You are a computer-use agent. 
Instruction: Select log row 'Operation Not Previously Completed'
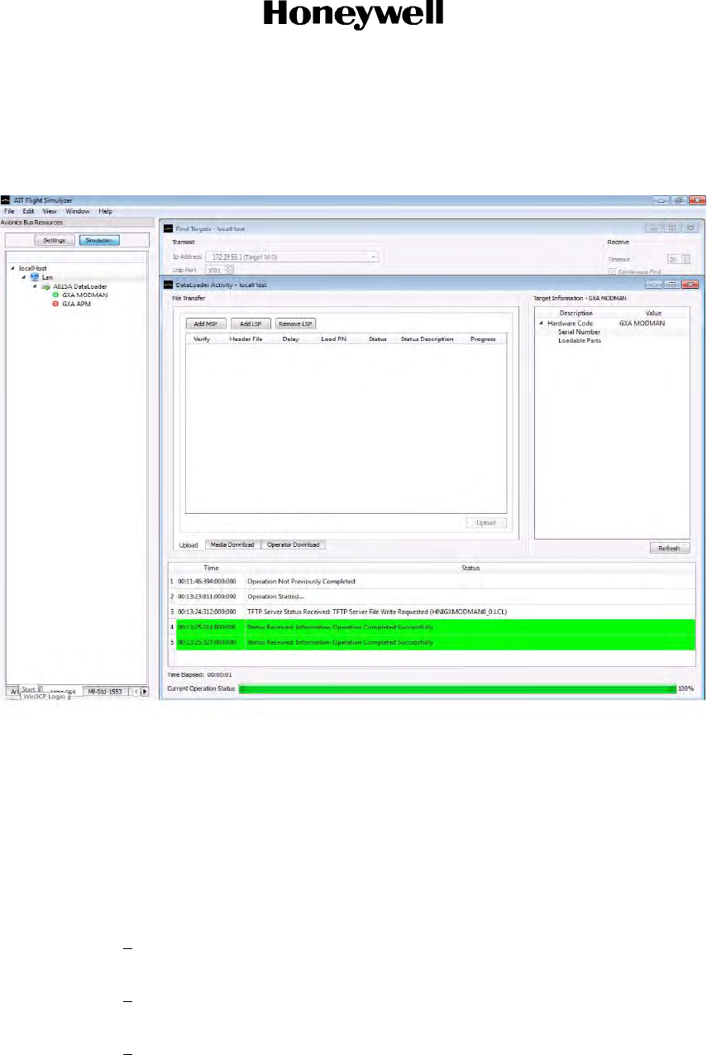(432, 582)
